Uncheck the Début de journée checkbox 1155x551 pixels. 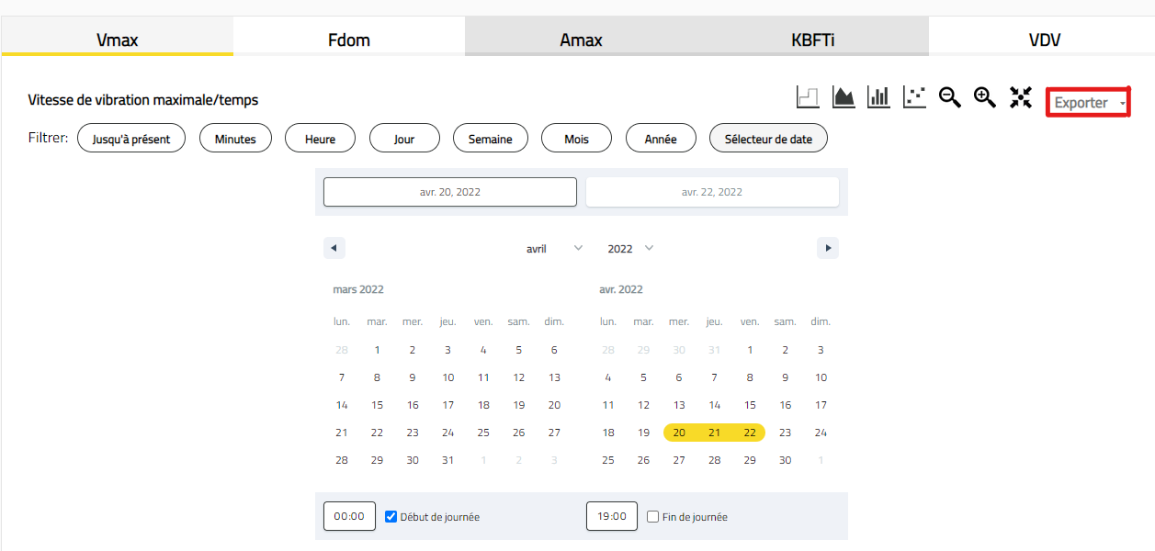(391, 516)
